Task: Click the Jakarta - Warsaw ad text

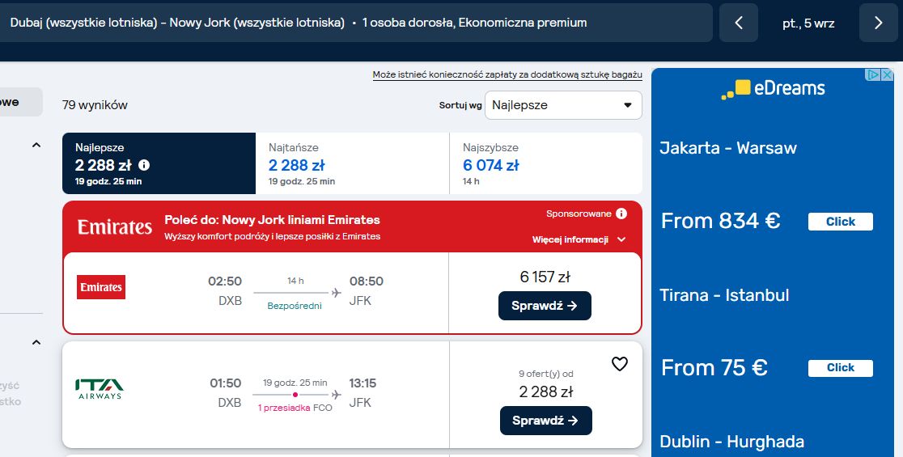Action: (728, 148)
